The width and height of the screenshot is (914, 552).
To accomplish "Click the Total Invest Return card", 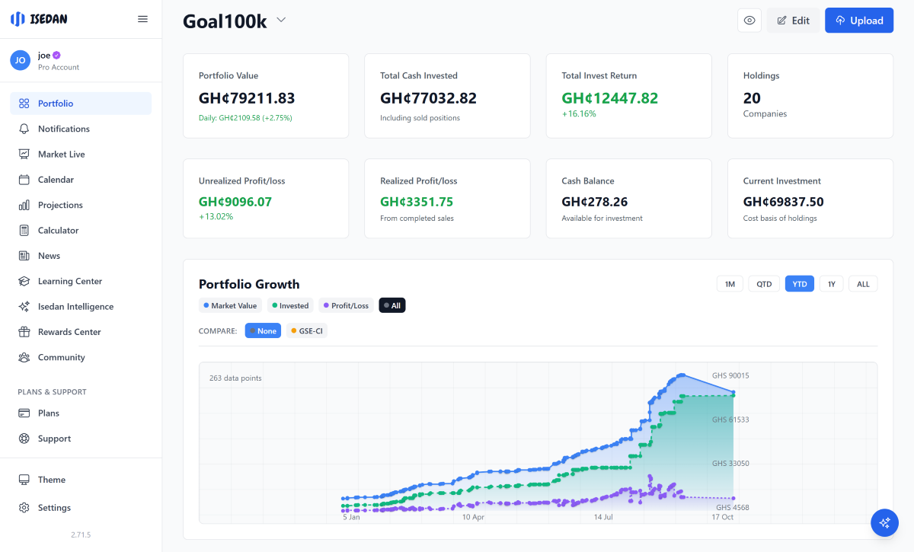I will (629, 96).
